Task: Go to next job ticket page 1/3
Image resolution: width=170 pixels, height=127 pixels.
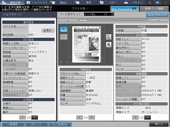Action: [35, 118]
